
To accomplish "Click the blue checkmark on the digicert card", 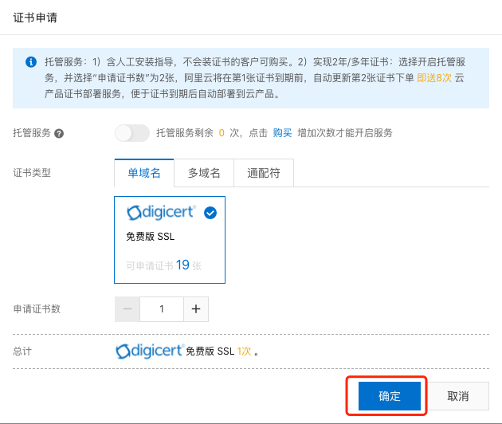I will pos(210,213).
